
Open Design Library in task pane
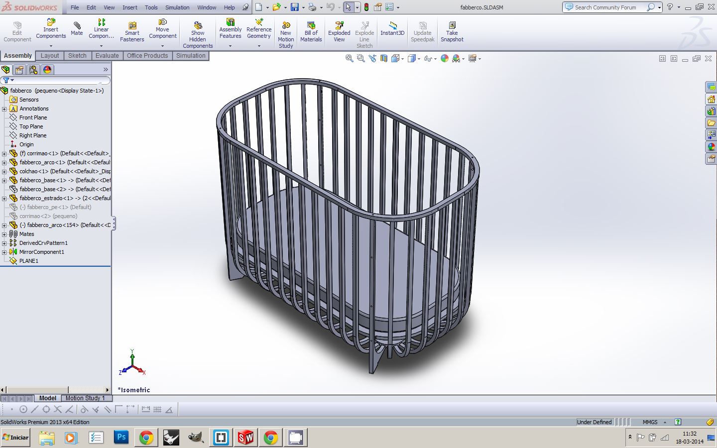click(x=711, y=111)
